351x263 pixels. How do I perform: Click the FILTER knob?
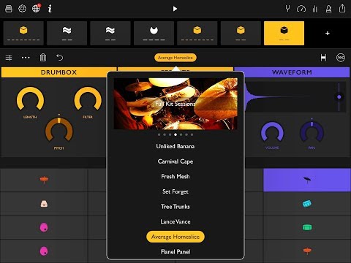tap(88, 99)
